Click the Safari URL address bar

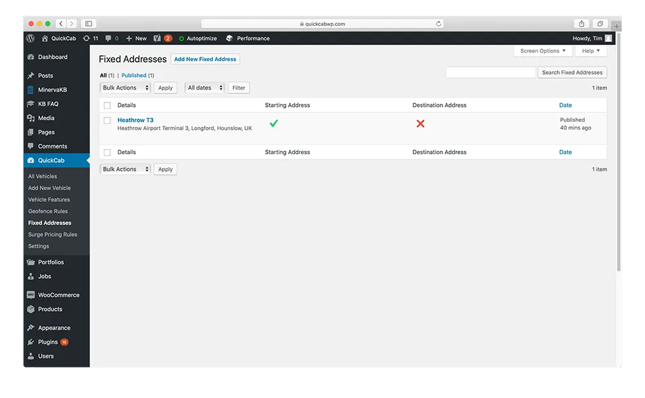point(322,24)
